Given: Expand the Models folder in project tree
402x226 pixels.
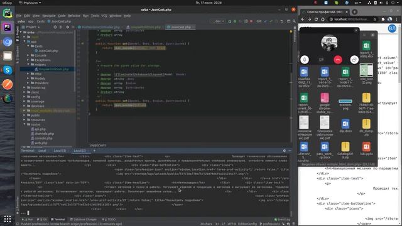Looking at the screenshot, I should (x=28, y=78).
